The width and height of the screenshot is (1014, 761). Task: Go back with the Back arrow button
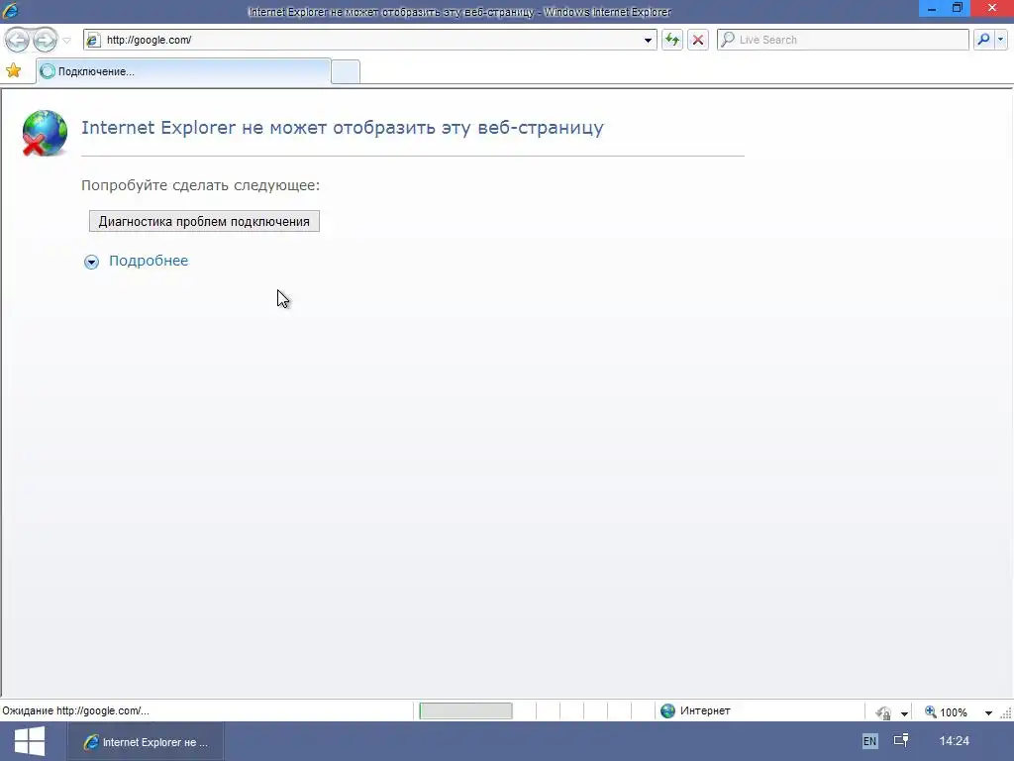tap(18, 40)
